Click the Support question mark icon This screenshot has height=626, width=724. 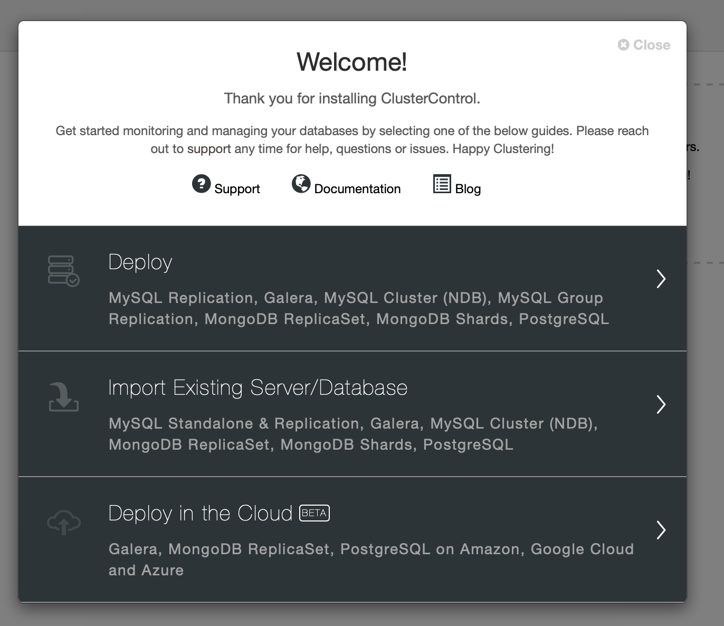(x=201, y=184)
